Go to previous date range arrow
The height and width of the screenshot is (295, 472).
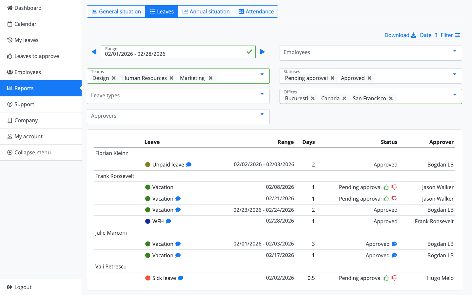[94, 52]
